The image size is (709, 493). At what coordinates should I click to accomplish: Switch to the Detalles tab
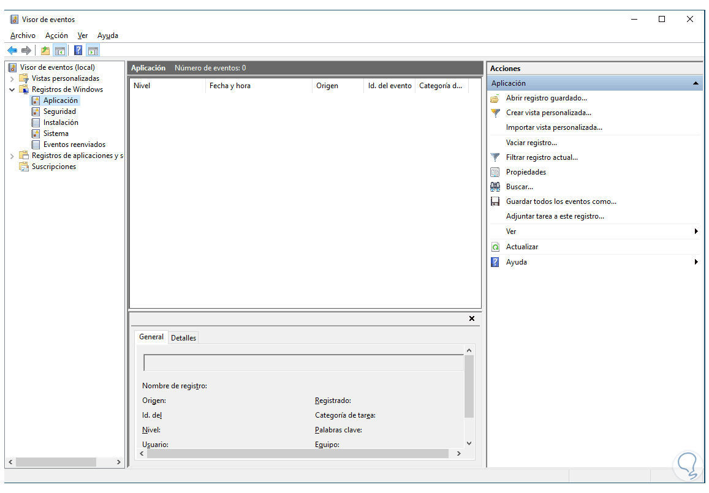coord(183,338)
